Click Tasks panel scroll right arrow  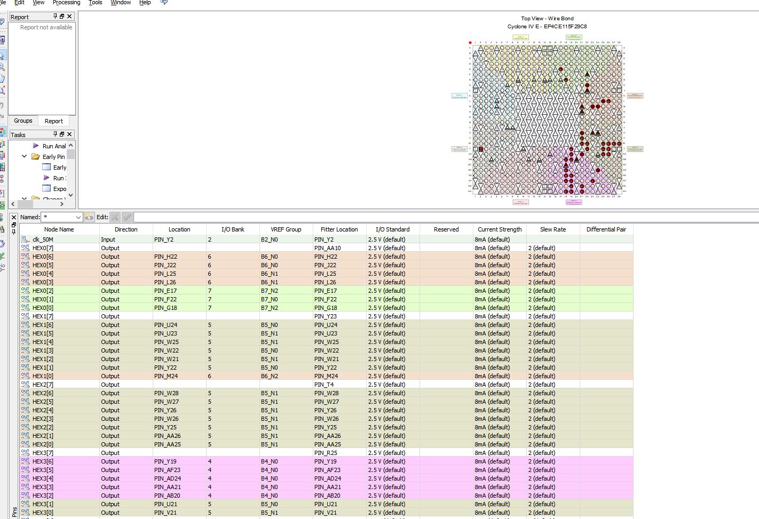click(x=62, y=204)
